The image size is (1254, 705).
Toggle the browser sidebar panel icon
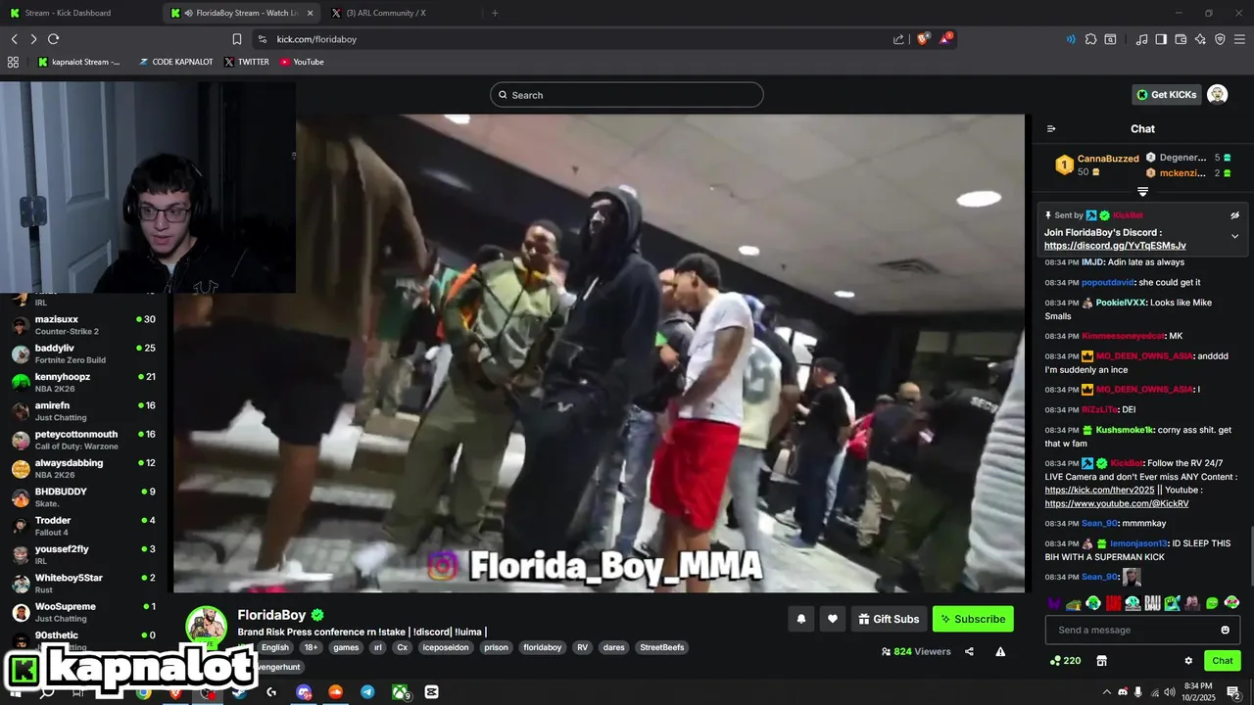click(x=1161, y=39)
